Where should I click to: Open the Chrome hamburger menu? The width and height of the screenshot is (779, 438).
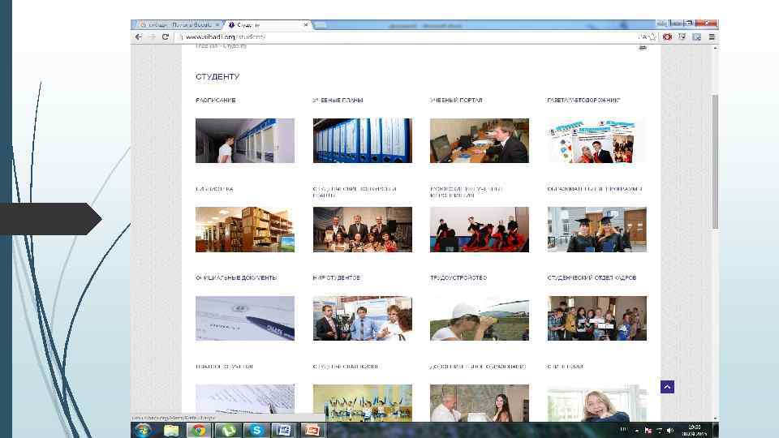[712, 36]
